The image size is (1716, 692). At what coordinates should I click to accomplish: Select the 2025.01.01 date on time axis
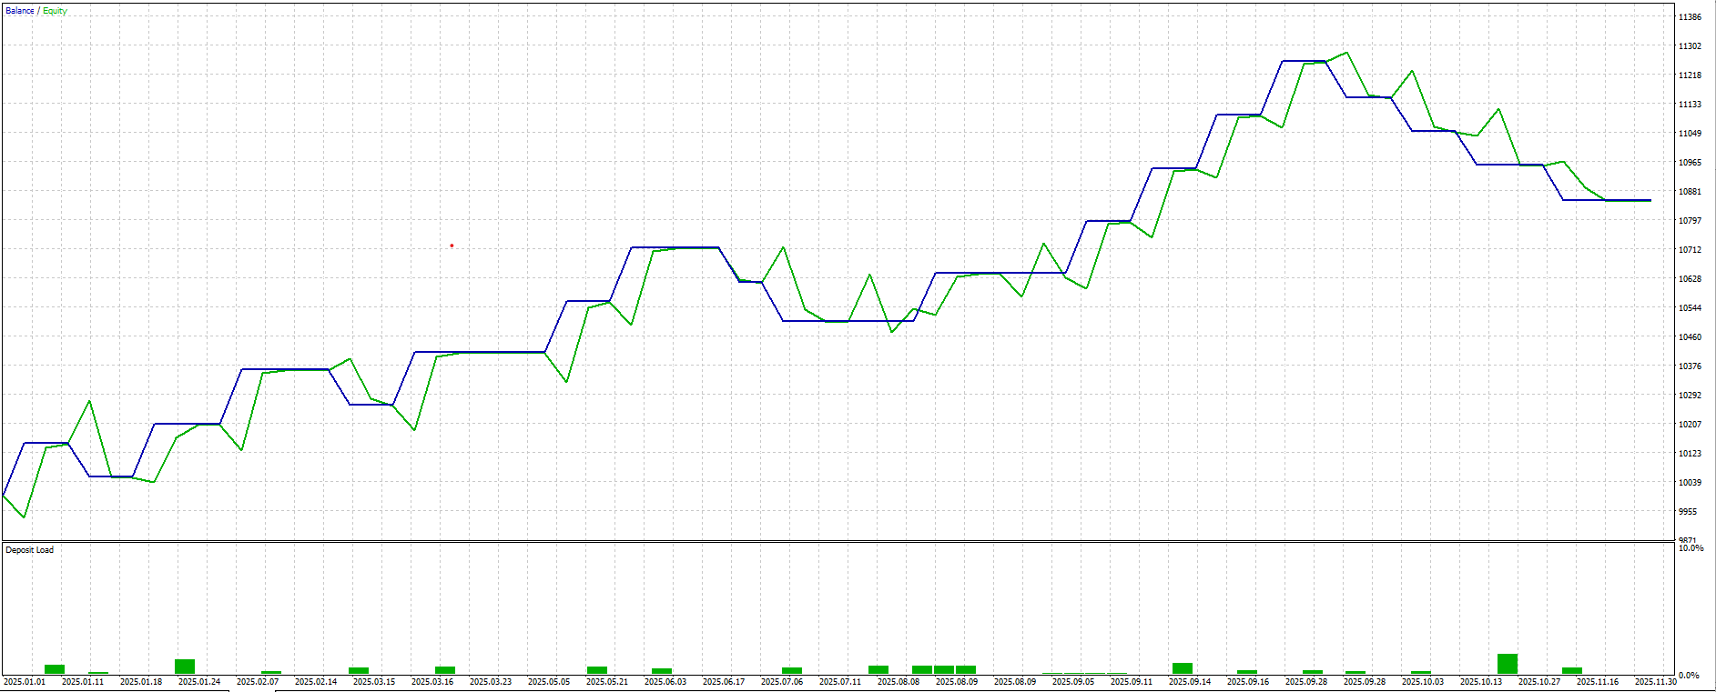coord(25,682)
